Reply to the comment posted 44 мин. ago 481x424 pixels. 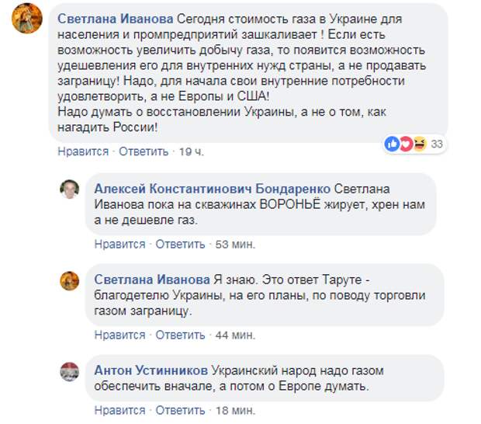[x=180, y=335]
